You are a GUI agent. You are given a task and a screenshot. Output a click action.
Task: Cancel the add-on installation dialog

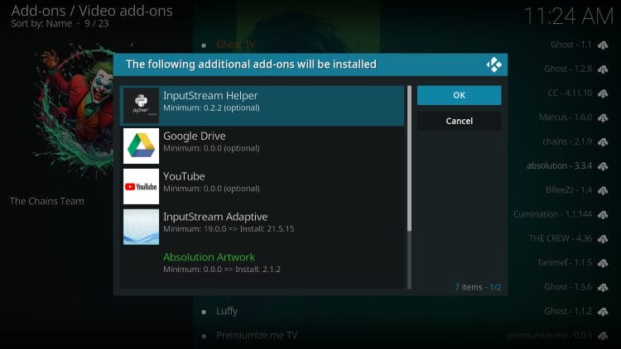tap(459, 121)
